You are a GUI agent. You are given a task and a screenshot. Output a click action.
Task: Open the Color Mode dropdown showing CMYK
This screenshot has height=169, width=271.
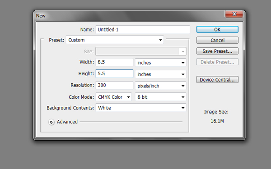(x=113, y=97)
